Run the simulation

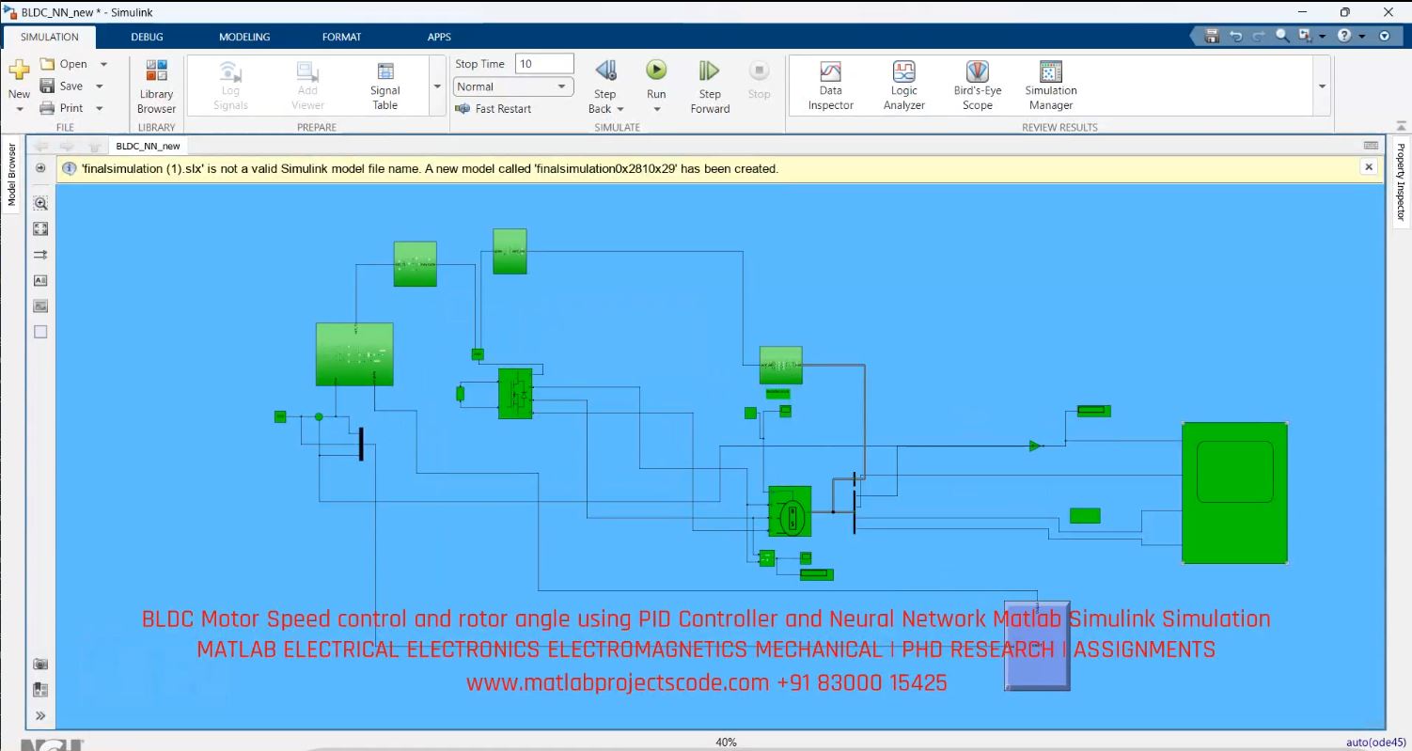point(656,70)
